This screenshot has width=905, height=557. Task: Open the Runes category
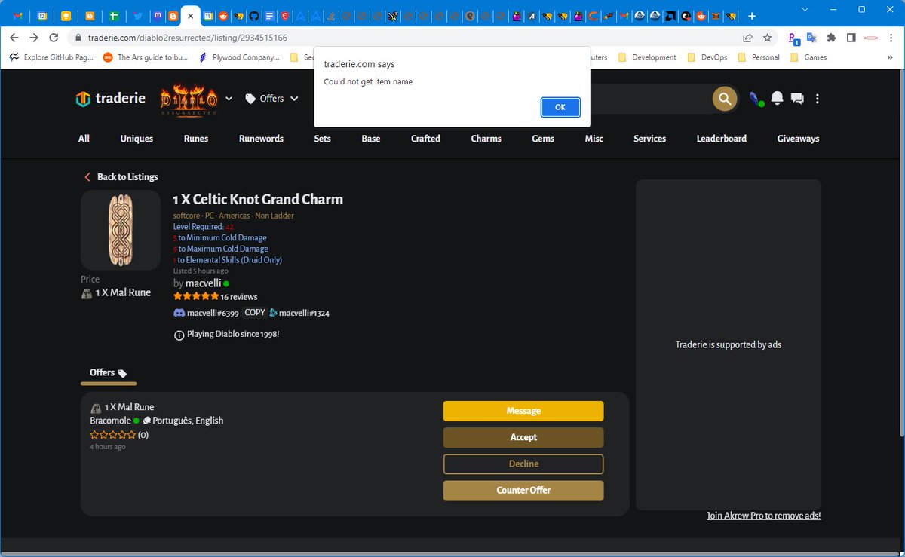[x=196, y=139]
